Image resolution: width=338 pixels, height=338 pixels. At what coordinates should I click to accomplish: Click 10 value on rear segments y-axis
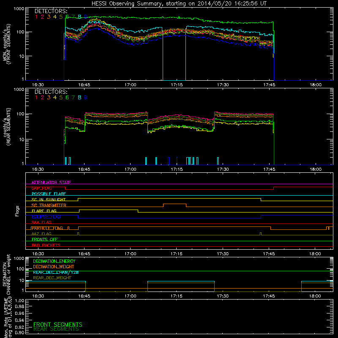tap(21, 139)
